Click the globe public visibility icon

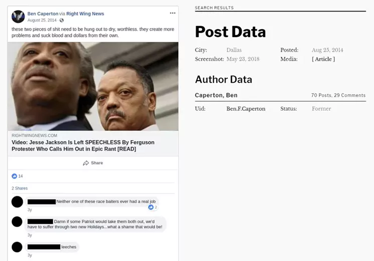(x=62, y=20)
